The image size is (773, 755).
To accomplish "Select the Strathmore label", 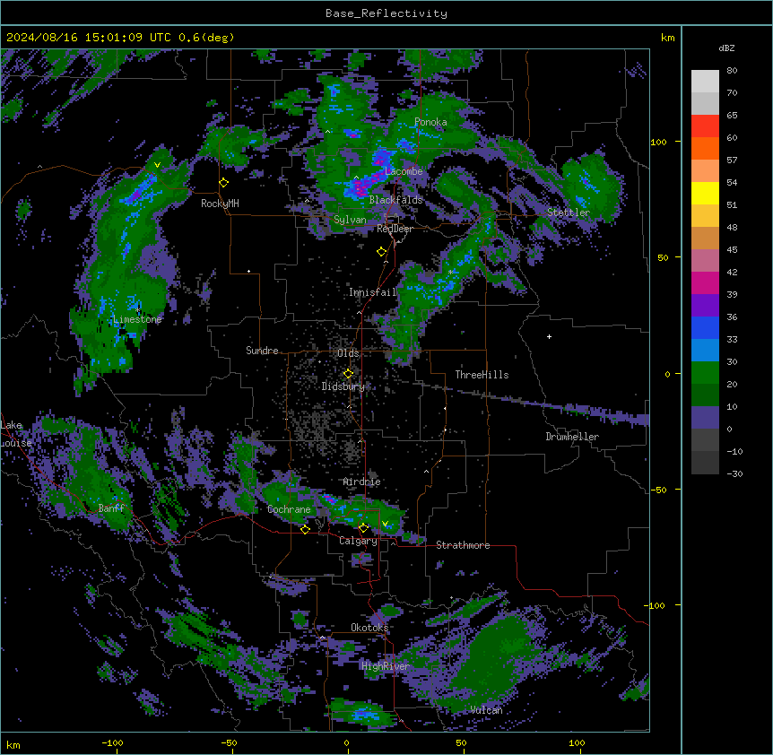I will tap(463, 545).
